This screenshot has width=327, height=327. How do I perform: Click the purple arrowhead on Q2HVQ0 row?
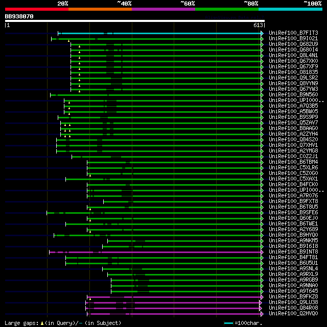(262, 314)
